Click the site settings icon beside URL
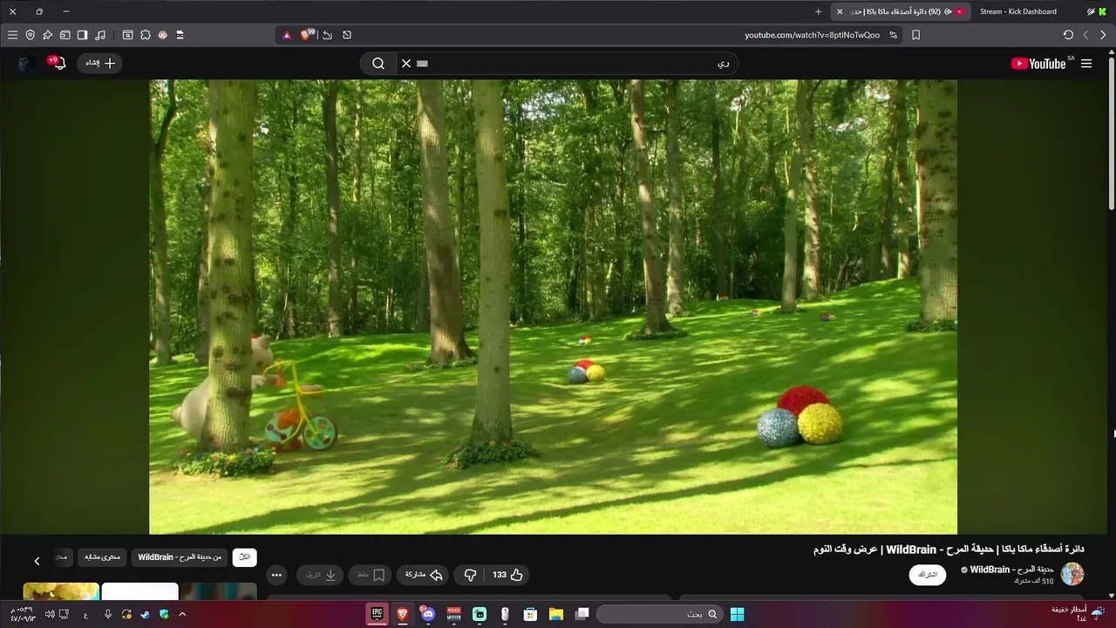Screen dimensions: 1116x628 click(894, 35)
